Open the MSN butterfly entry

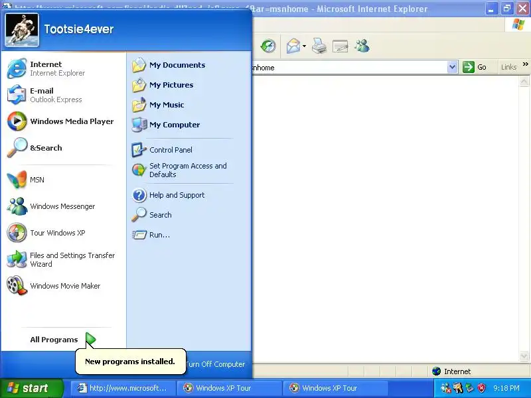(x=62, y=180)
